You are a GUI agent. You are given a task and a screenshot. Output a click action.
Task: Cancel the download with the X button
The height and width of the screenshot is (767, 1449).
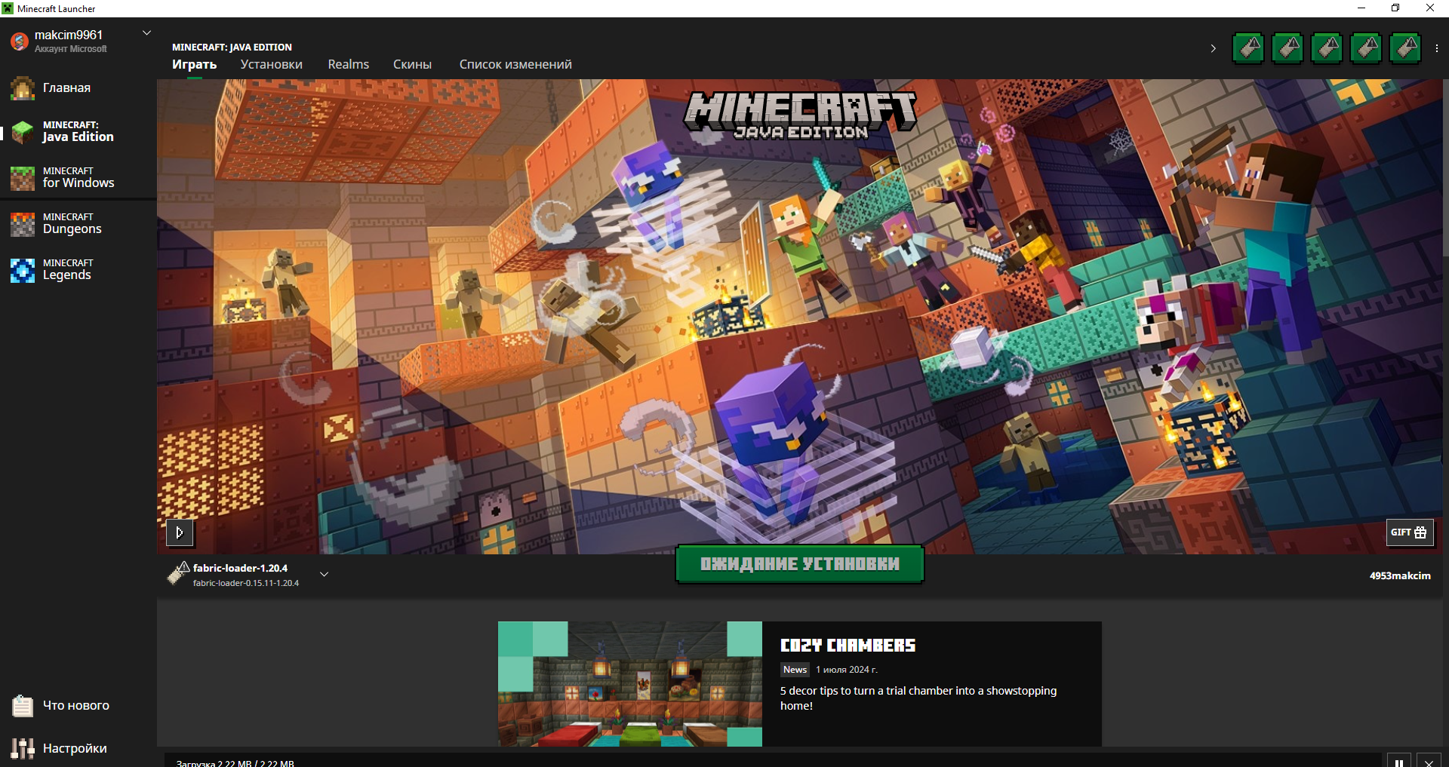click(x=1429, y=762)
